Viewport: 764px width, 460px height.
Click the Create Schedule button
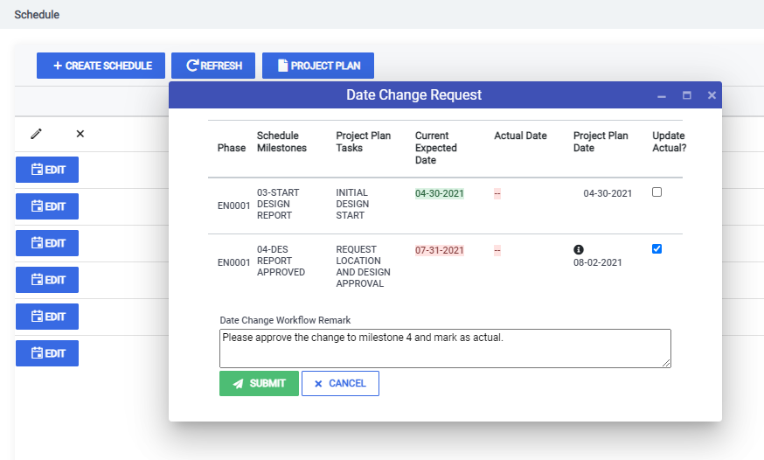coord(101,66)
